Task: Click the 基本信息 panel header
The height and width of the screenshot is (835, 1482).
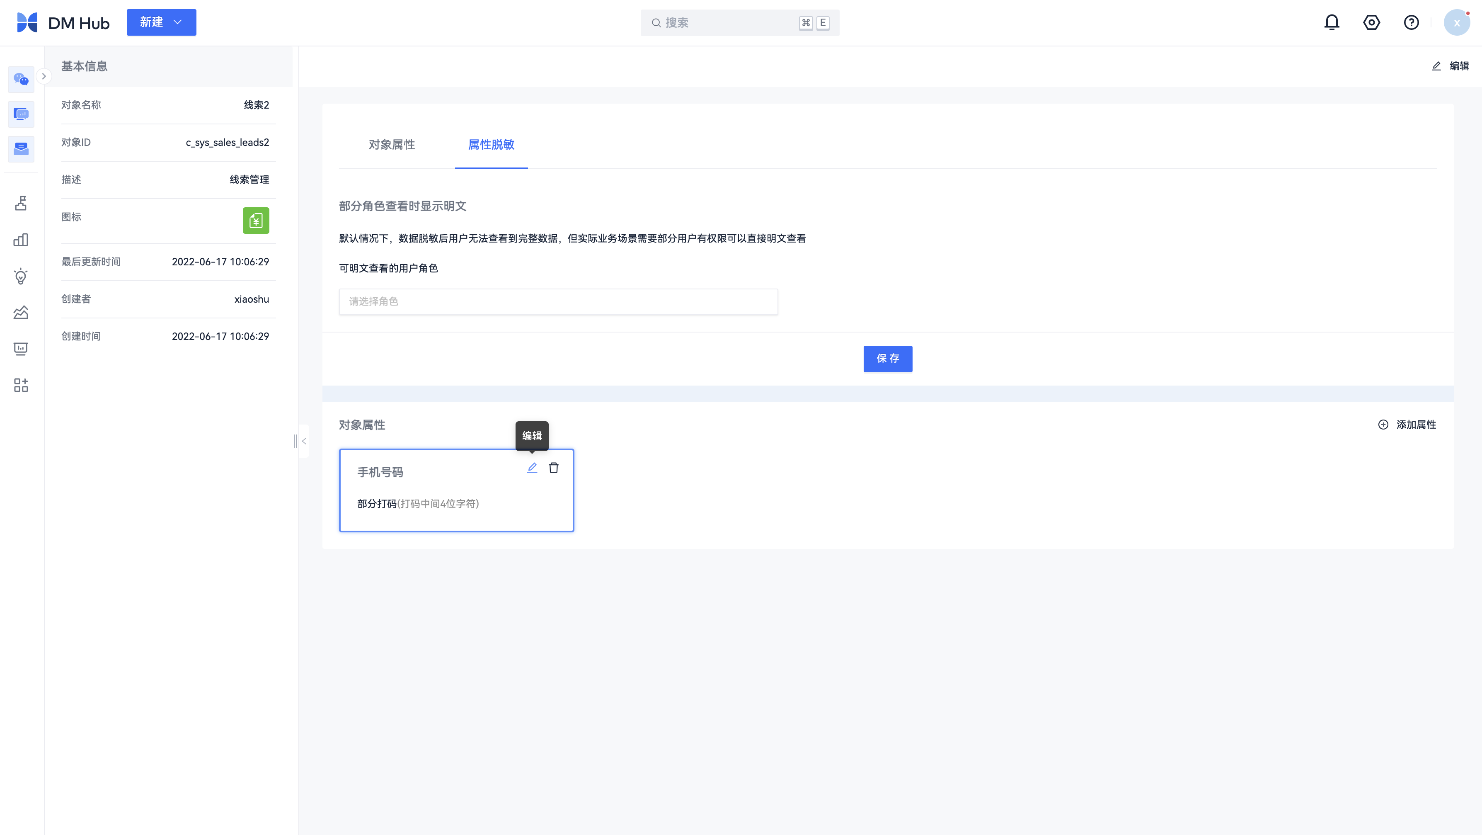Action: (168, 66)
